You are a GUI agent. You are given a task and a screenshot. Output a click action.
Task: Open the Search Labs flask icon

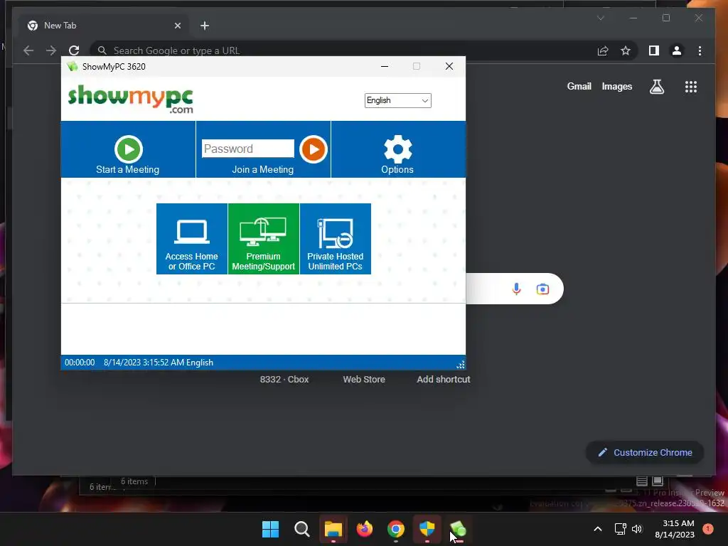point(656,86)
